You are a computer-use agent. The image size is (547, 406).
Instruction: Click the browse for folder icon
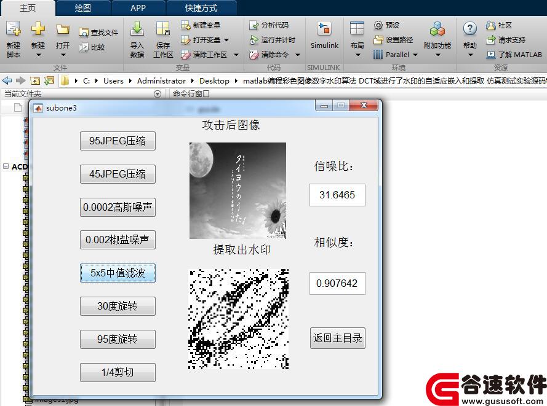click(x=49, y=81)
